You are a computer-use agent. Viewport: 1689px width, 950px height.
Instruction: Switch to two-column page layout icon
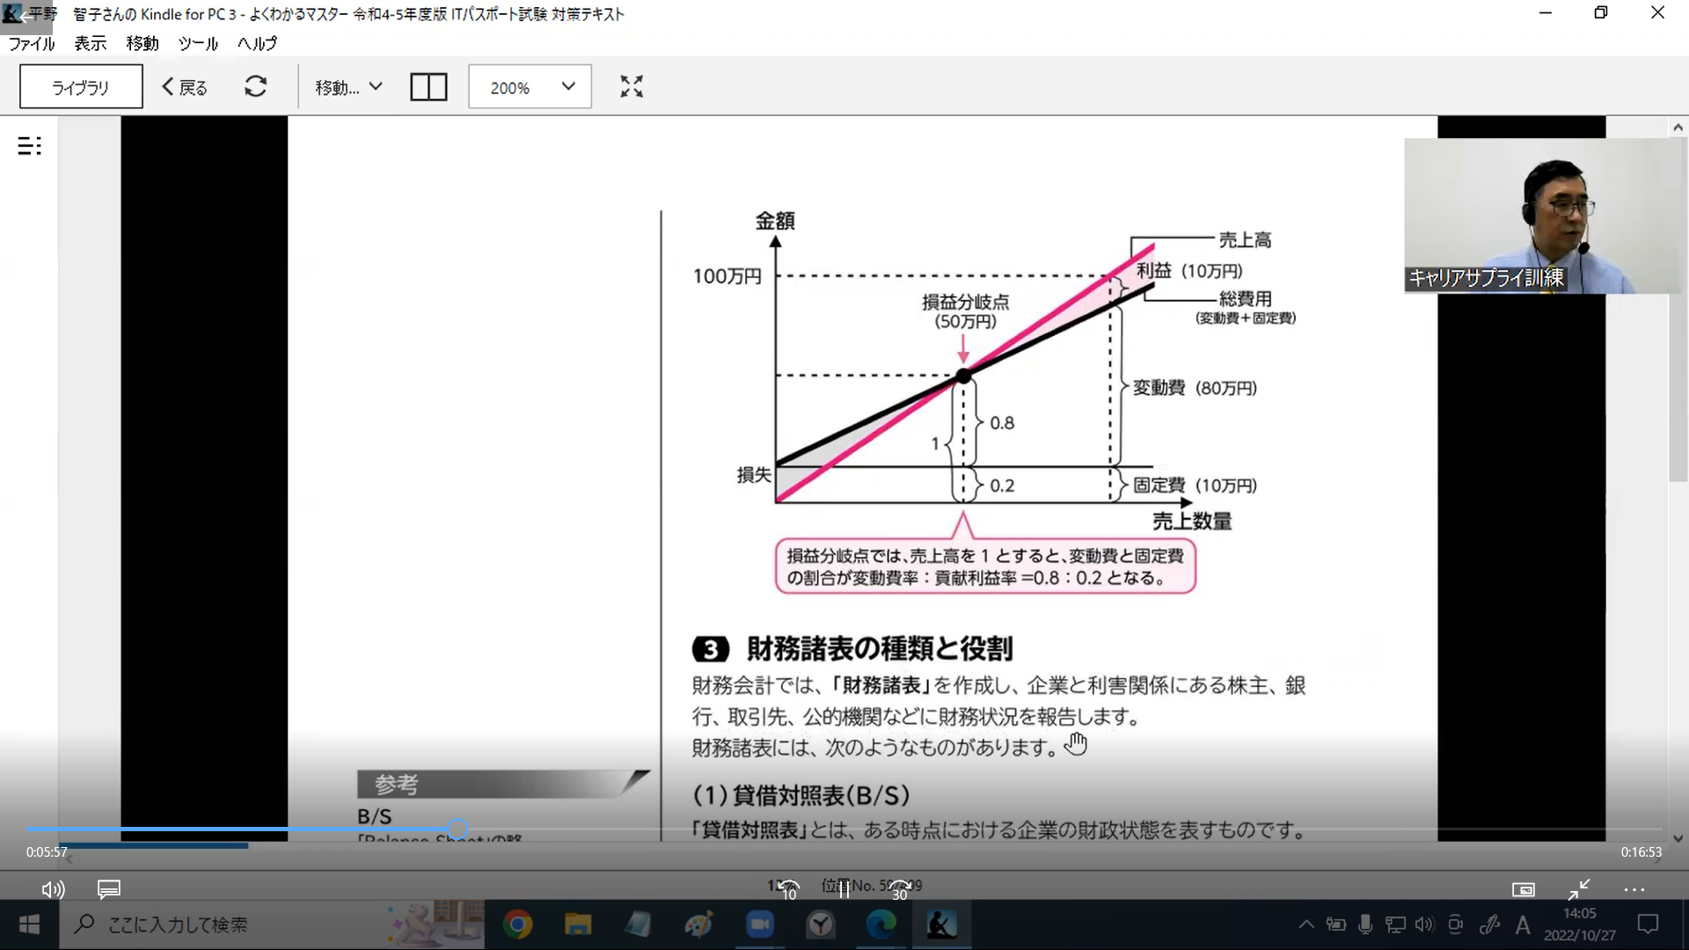[428, 87]
